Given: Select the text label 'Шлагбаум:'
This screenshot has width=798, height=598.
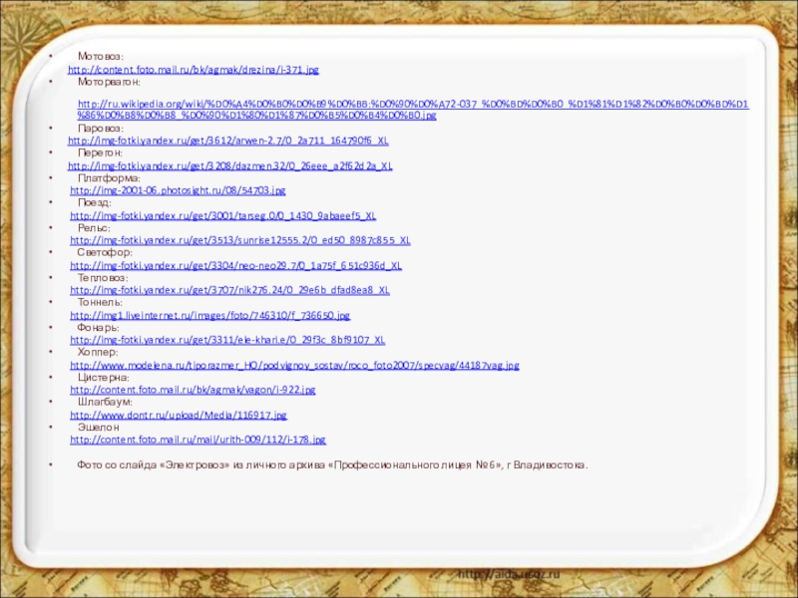Looking at the screenshot, I should click(105, 403).
